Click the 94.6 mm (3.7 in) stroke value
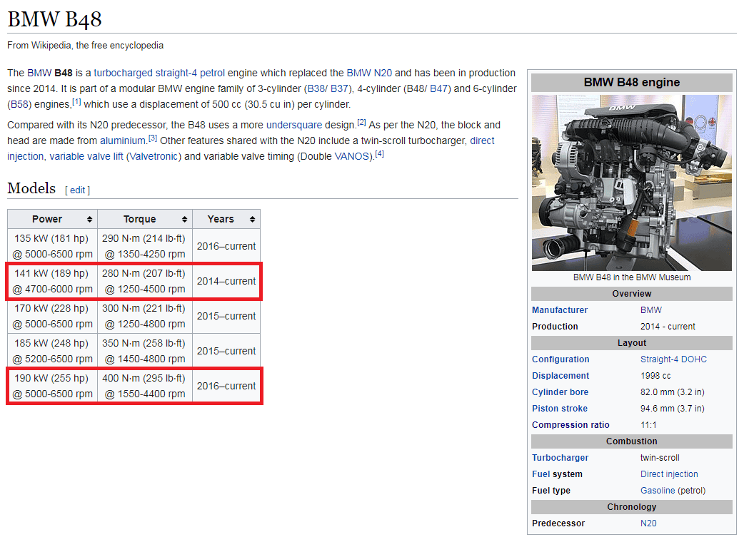The image size is (749, 547). [673, 409]
